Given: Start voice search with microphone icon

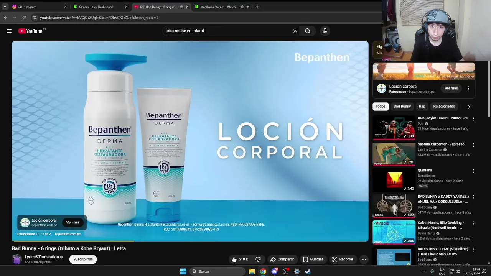Looking at the screenshot, I should click(325, 31).
